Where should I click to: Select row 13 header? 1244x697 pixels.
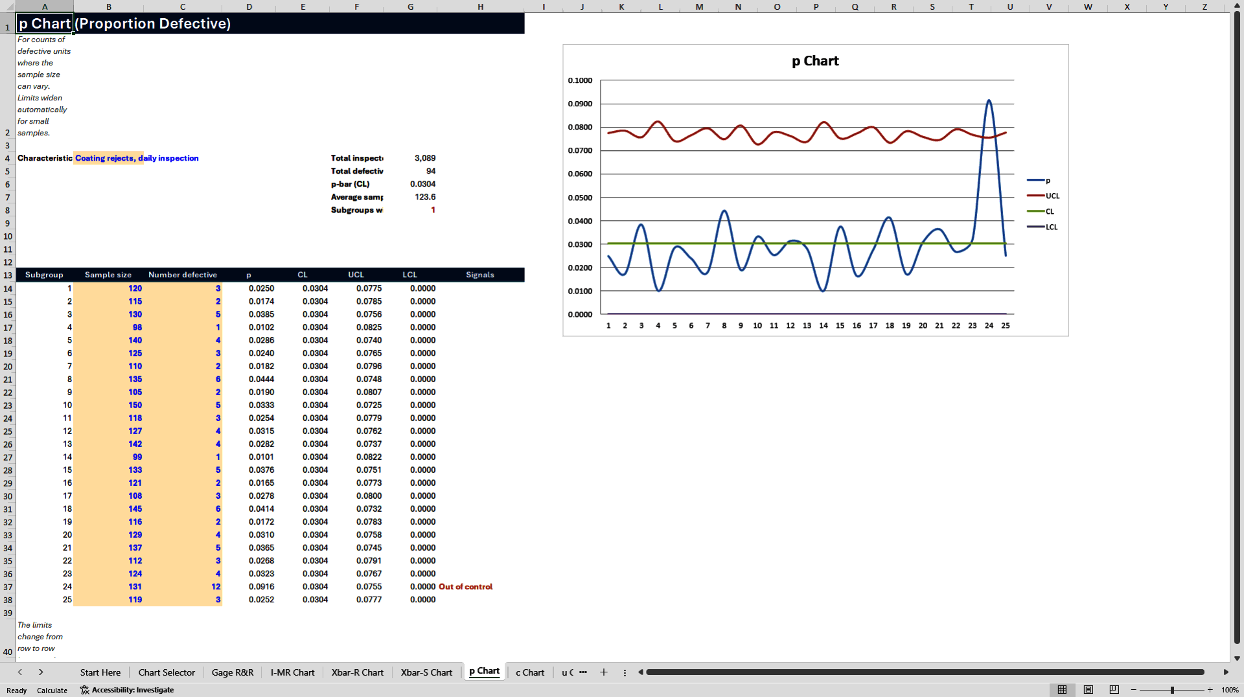tap(8, 275)
